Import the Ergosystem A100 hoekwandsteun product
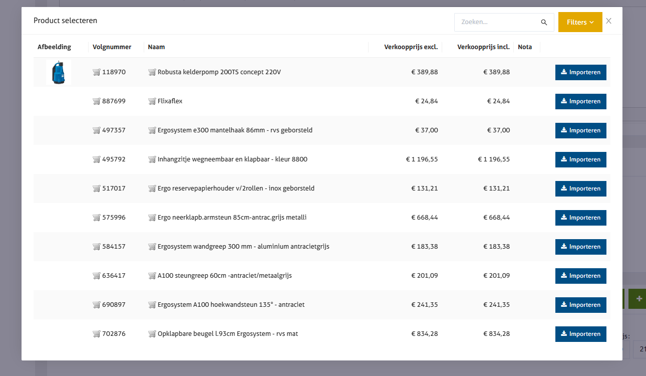 [580, 305]
